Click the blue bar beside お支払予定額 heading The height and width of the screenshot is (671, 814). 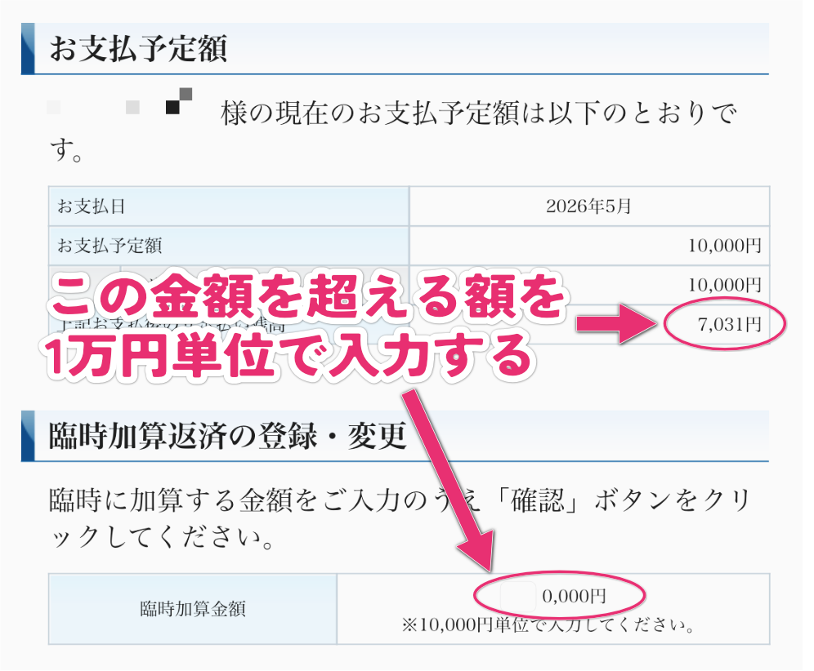click(28, 49)
